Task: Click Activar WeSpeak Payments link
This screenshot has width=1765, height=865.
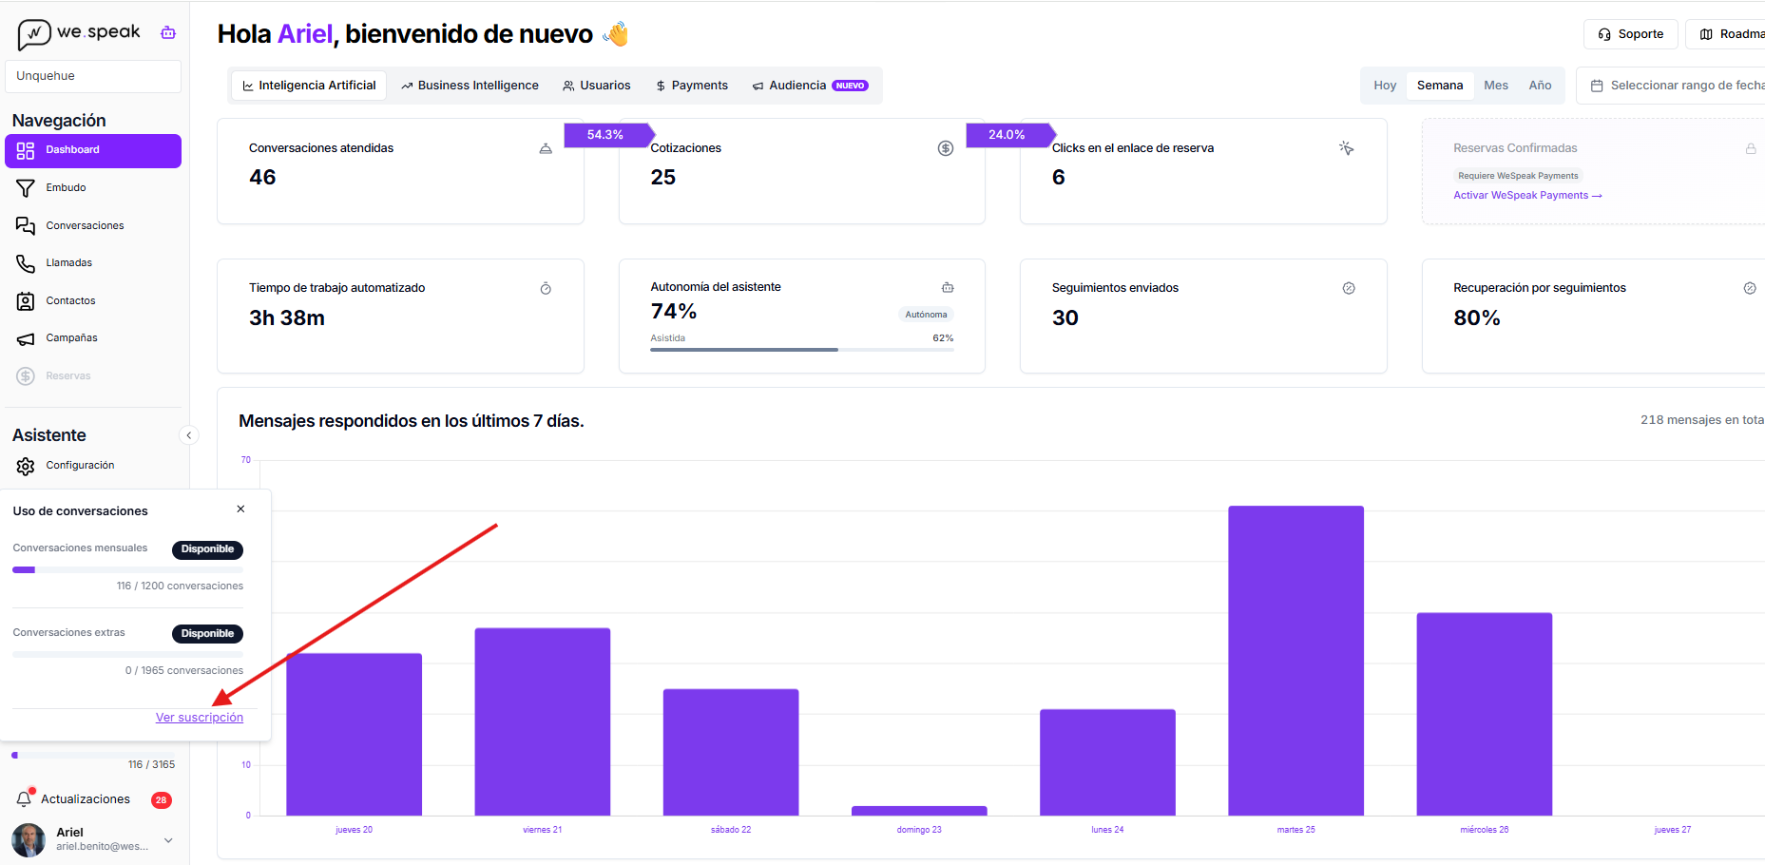Action: pyautogui.click(x=1527, y=196)
